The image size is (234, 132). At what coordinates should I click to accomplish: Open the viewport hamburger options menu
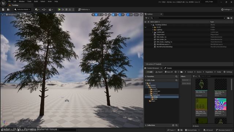tap(3, 15)
